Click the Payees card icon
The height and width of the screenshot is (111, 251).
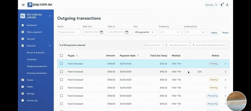pos(23,80)
